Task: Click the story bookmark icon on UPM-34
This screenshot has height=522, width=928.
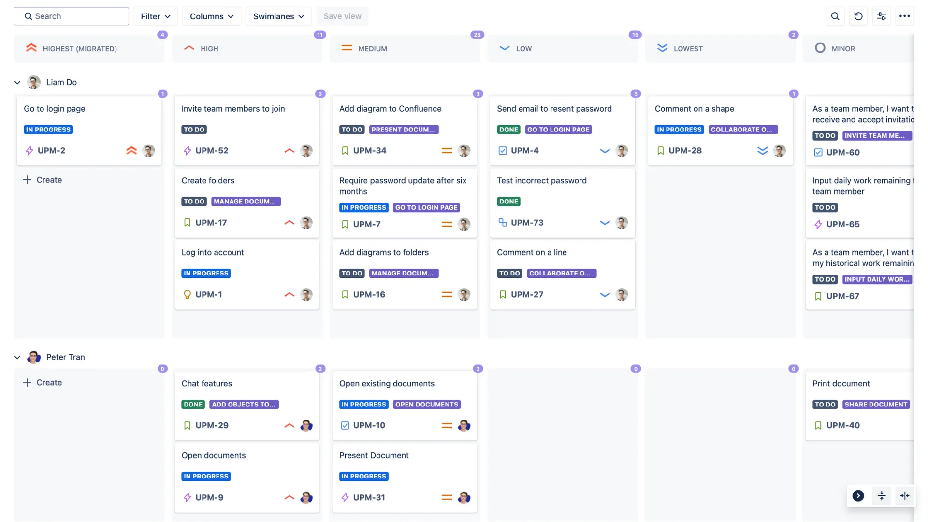Action: click(x=345, y=150)
